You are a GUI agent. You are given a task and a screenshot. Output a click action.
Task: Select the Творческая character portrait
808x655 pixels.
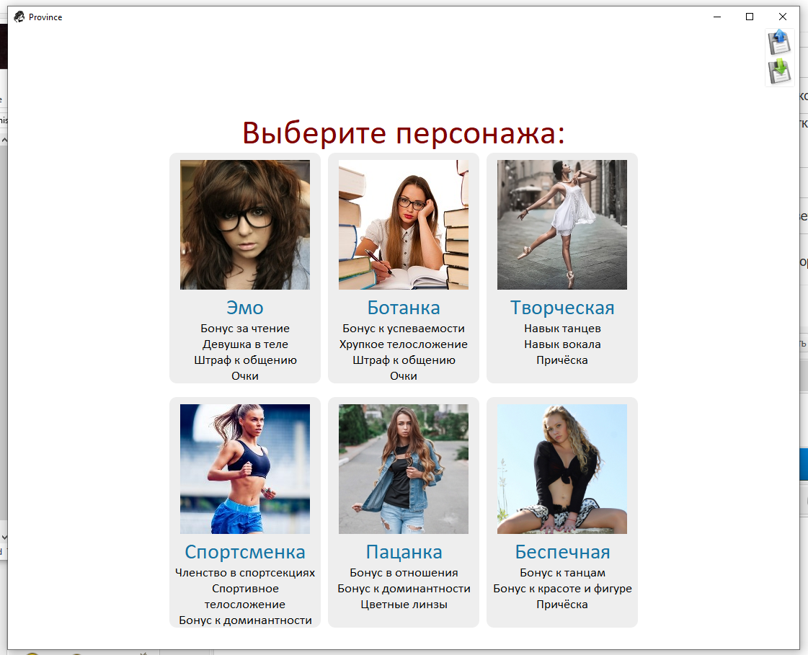click(x=562, y=225)
